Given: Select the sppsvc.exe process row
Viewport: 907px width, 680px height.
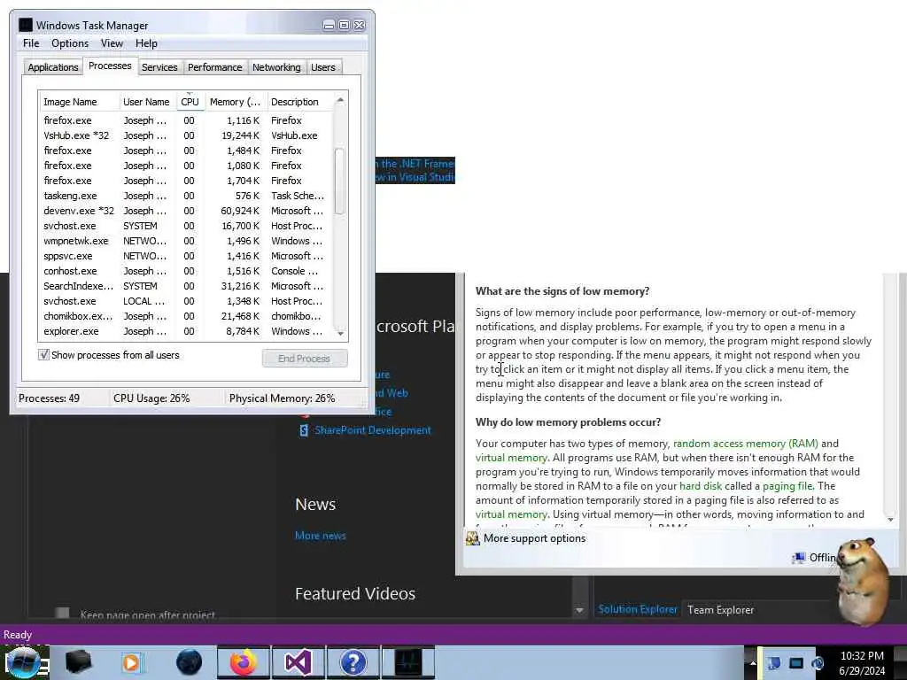Looking at the screenshot, I should click(185, 256).
